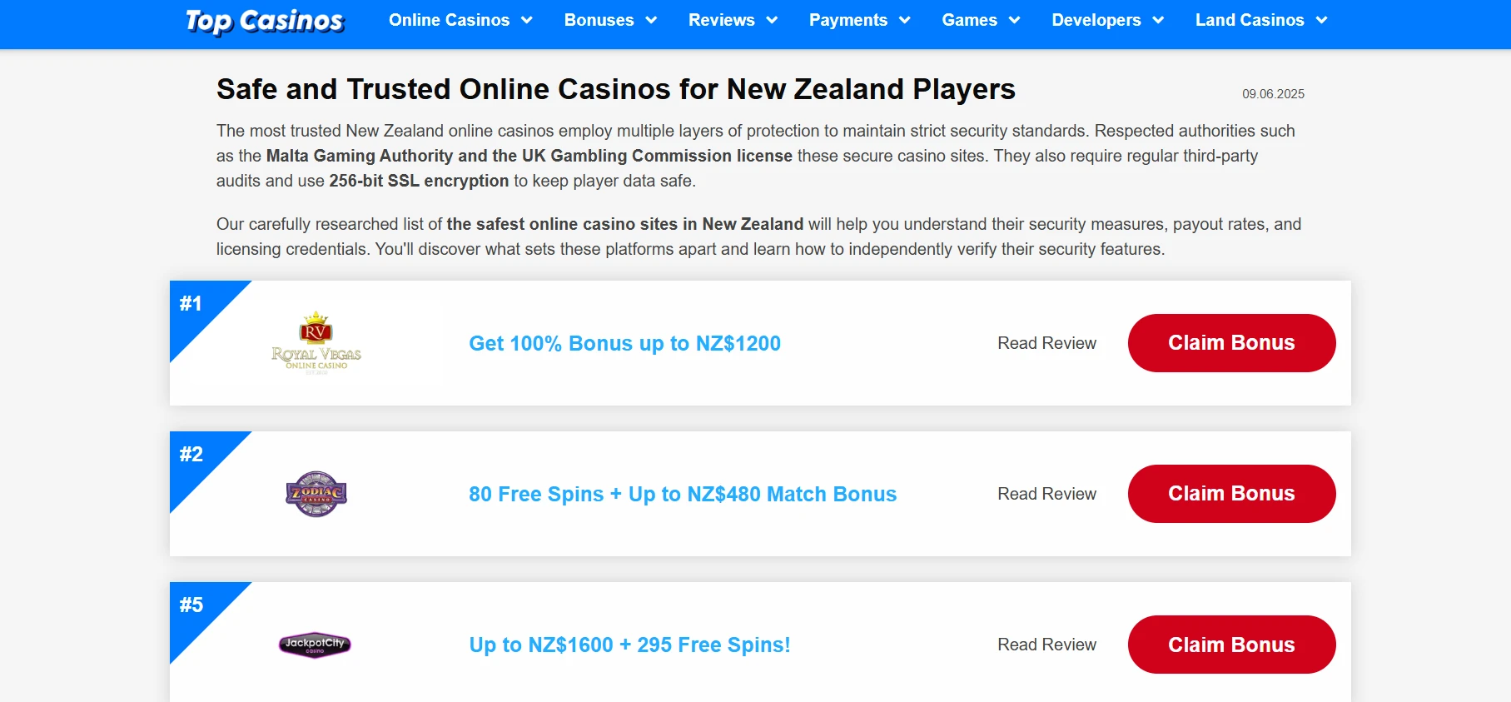Click the Top Casinos site logo
Screen dimensions: 1511x702
265,21
